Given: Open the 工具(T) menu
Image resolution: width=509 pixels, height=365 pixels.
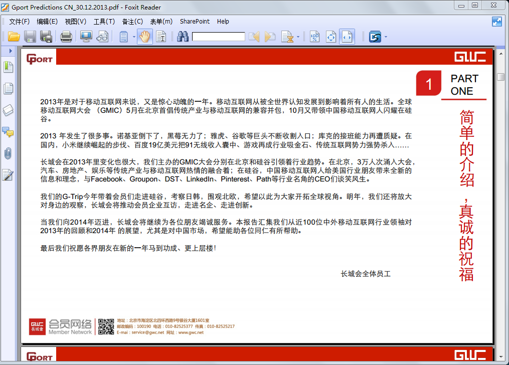Looking at the screenshot, I should point(104,22).
